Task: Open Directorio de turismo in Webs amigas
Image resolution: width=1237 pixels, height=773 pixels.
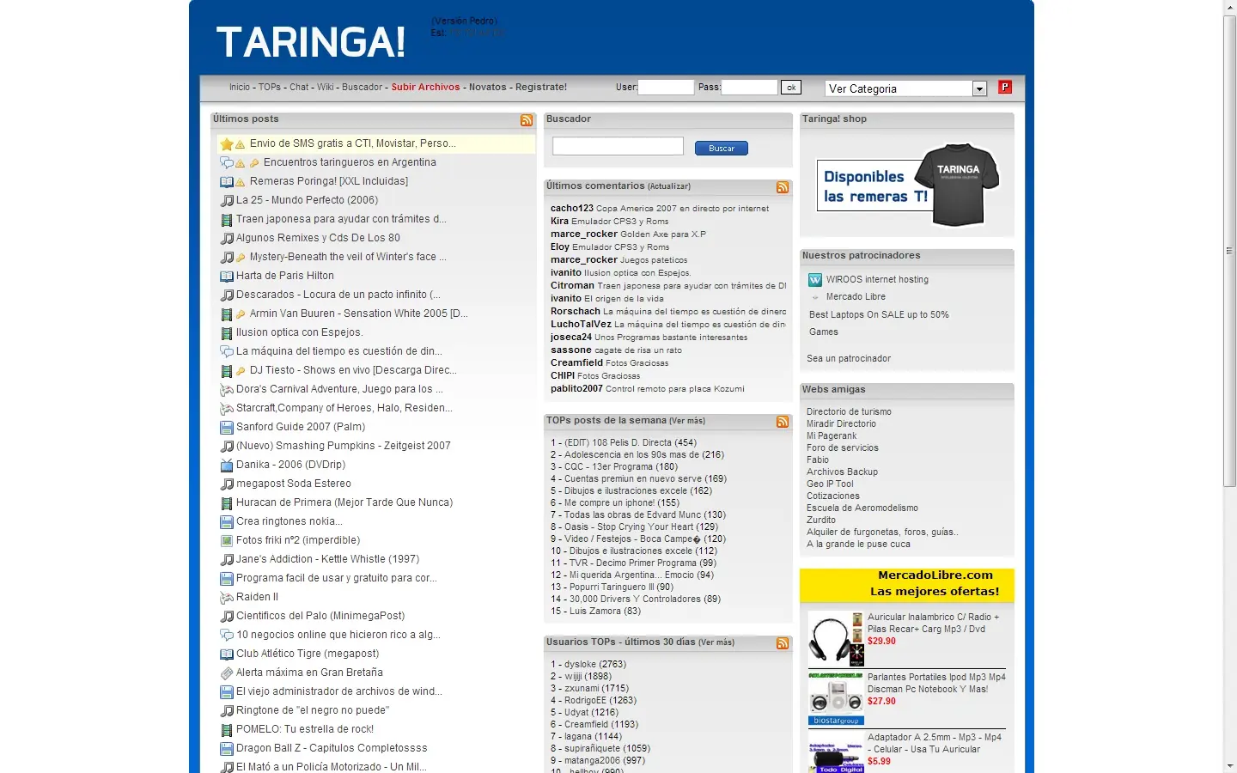Action: point(849,412)
